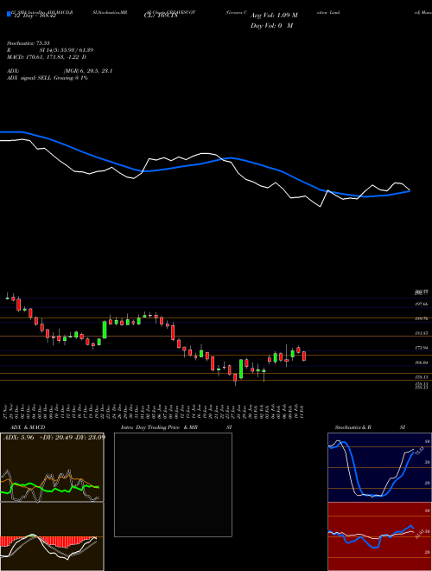The width and height of the screenshot is (432, 571).
Task: Click the '12 Day = 168.42' SMA label
Action: [x=35, y=16]
